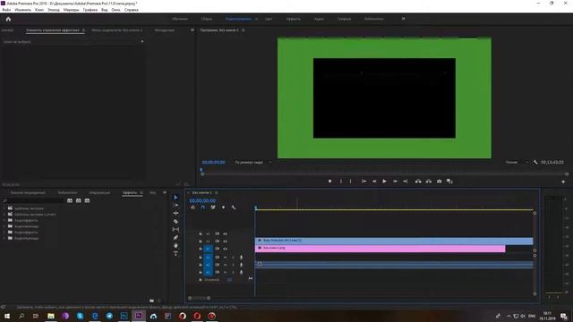This screenshot has width=573, height=322.
Task: Switch to the Информация panel tab
Action: (x=99, y=193)
